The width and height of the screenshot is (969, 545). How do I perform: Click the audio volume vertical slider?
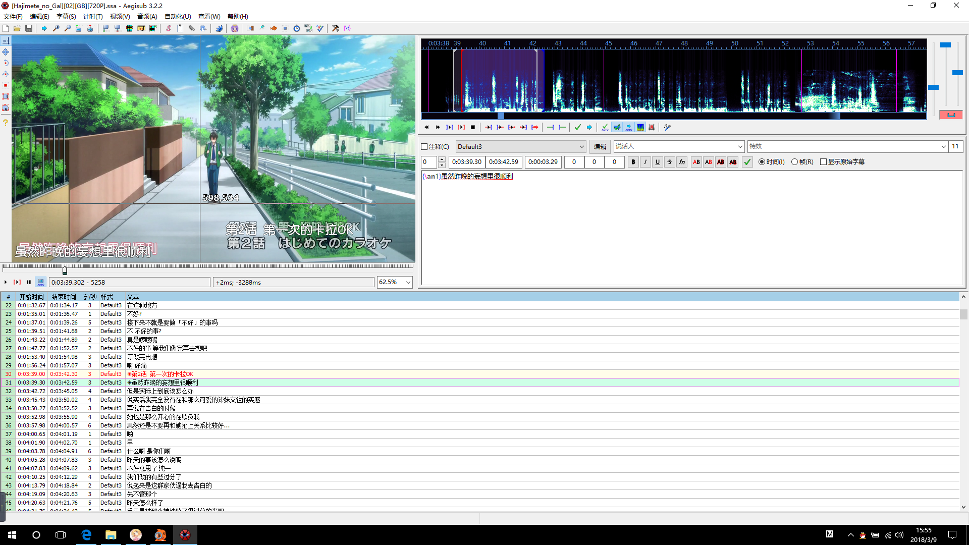[957, 73]
